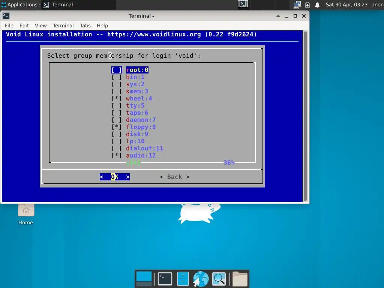Close the Terminal window
The width and height of the screenshot is (384, 288).
(x=304, y=16)
